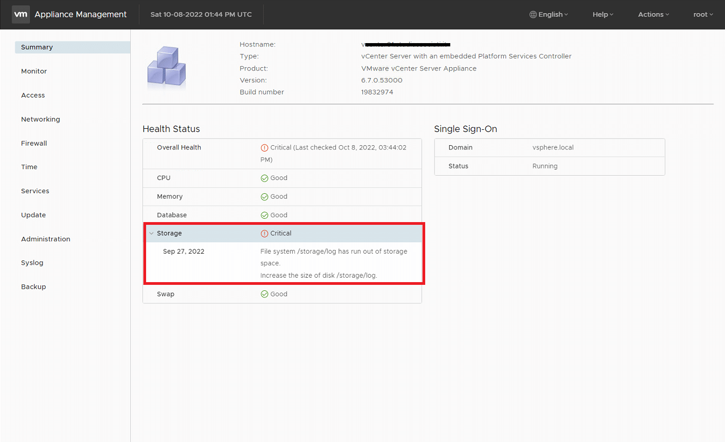Click the Running status value
The image size is (725, 442).
(545, 166)
